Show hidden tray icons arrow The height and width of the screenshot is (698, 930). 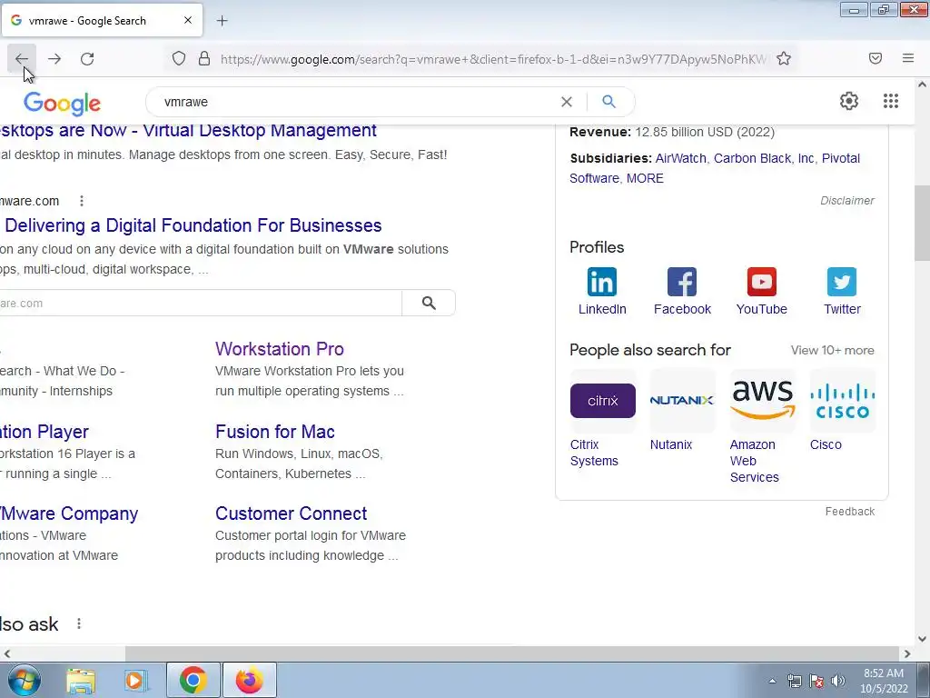point(772,681)
